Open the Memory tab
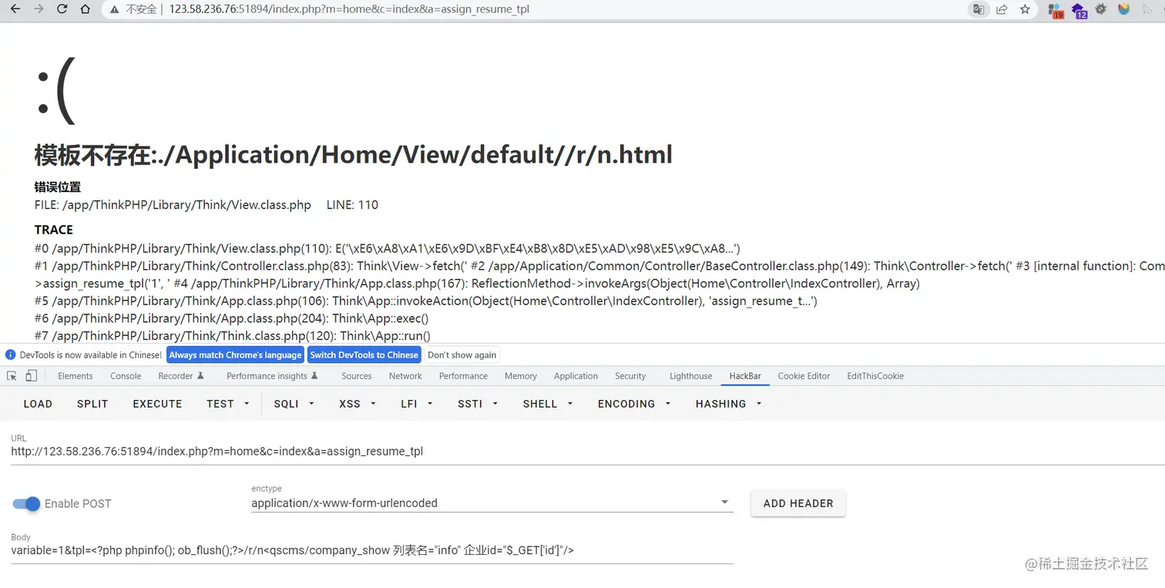This screenshot has width=1165, height=588. (x=521, y=376)
